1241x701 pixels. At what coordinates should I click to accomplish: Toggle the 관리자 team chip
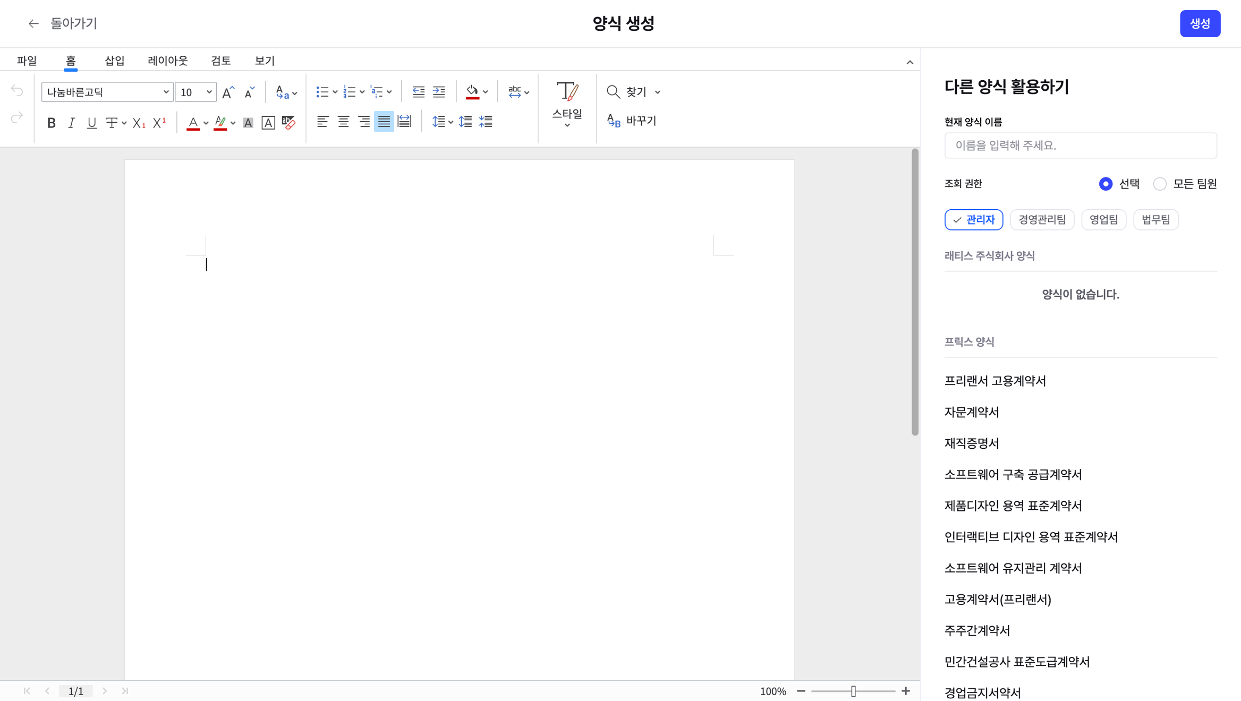[x=973, y=219]
